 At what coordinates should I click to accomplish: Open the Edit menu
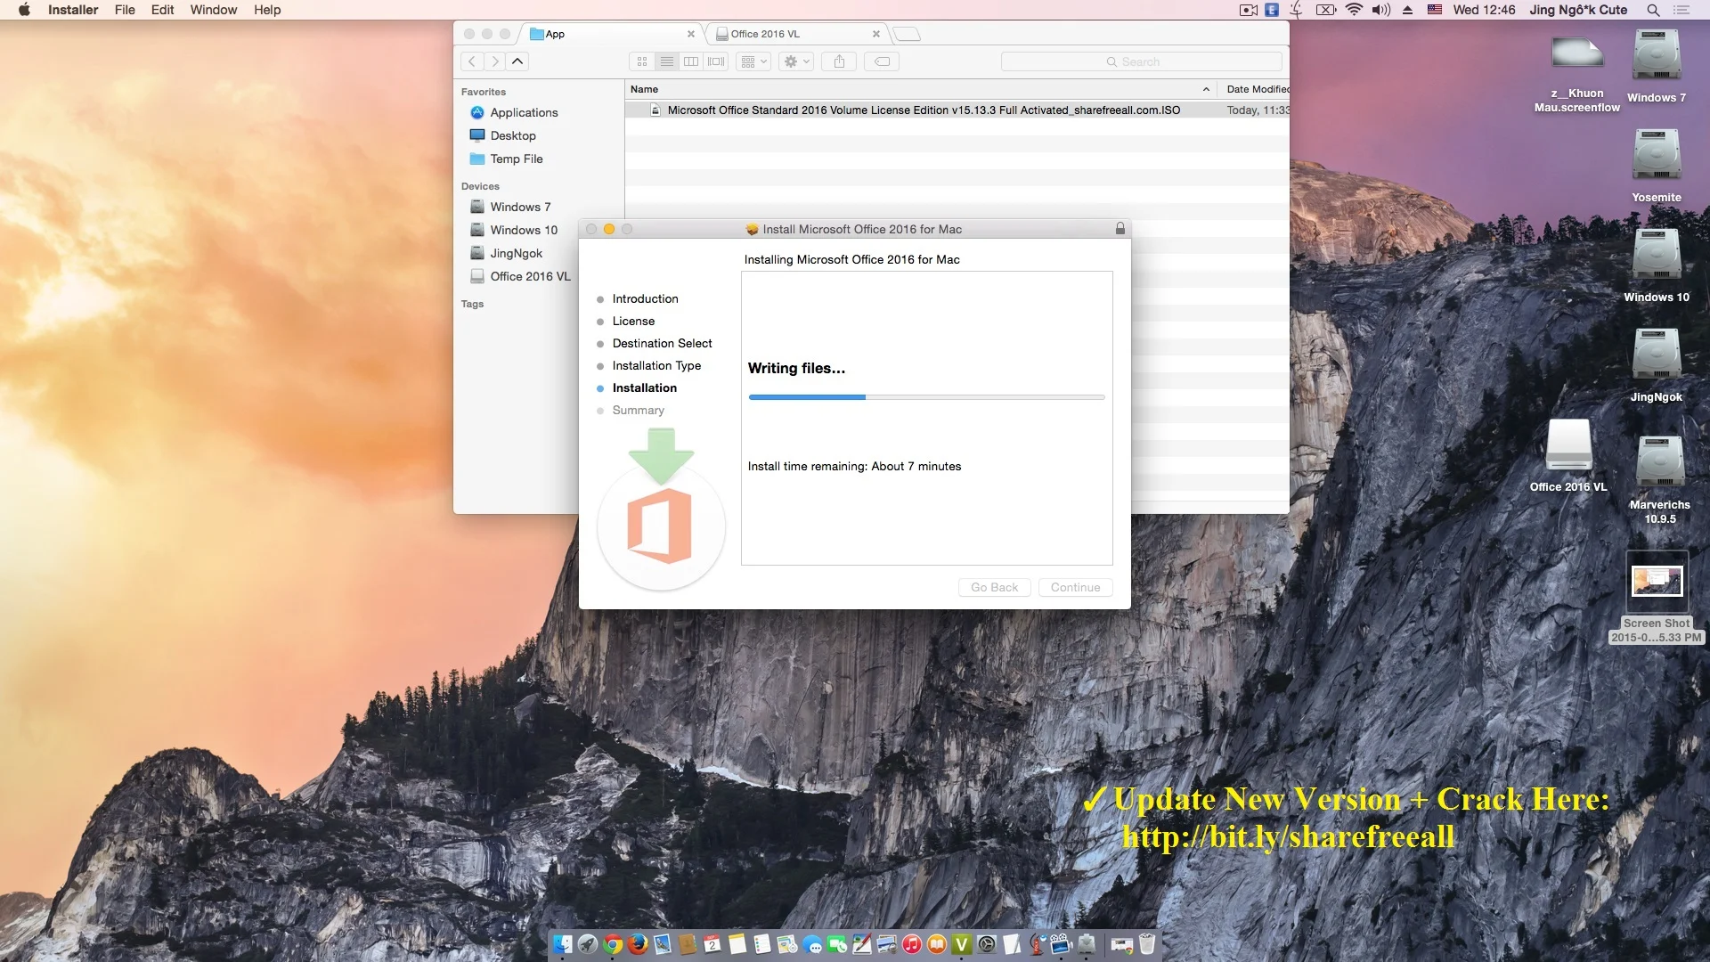162,10
